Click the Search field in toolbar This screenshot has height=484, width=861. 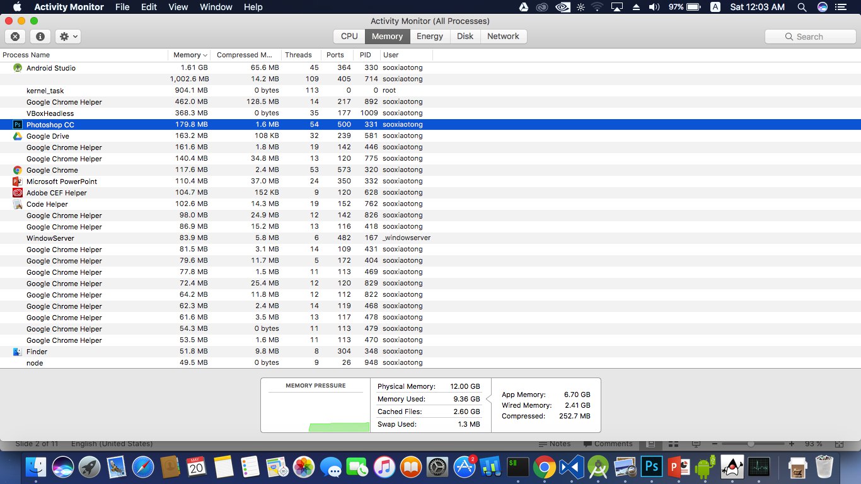tap(811, 37)
